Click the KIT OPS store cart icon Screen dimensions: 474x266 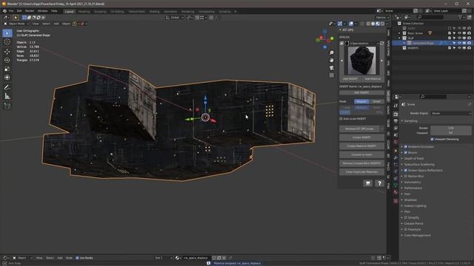[x=368, y=183]
